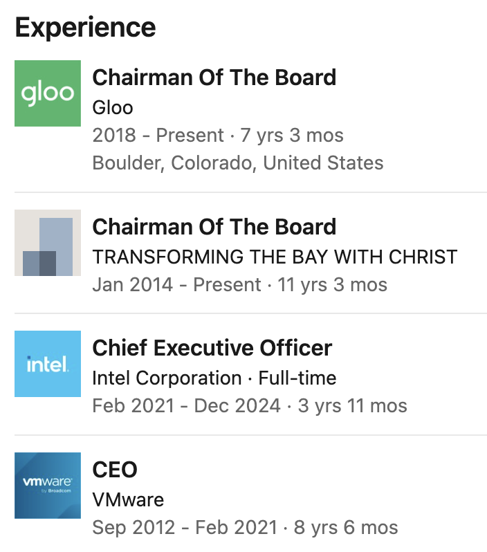The height and width of the screenshot is (552, 487).
Task: Click the light blue Intel logo
Action: pos(48,364)
